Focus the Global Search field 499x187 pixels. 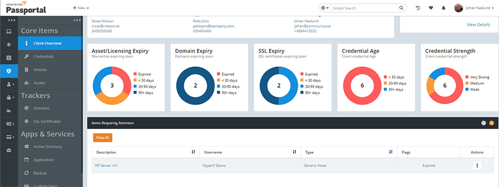click(x=364, y=8)
